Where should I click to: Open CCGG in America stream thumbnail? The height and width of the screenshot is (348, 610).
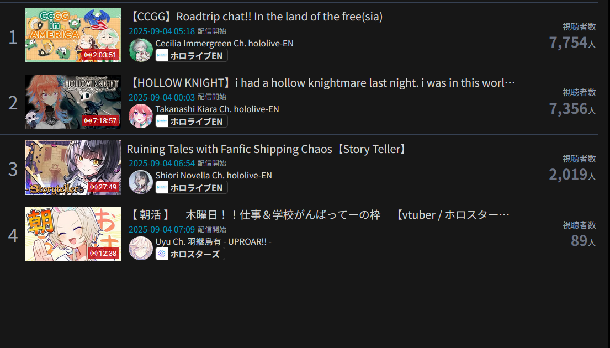tap(73, 35)
